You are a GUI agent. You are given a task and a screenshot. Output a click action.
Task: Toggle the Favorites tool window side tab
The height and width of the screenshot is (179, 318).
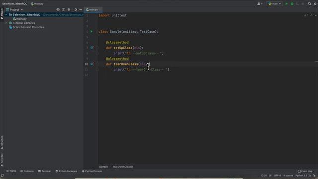point(2,160)
